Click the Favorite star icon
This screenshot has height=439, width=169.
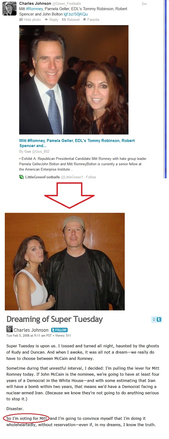click(84, 20)
